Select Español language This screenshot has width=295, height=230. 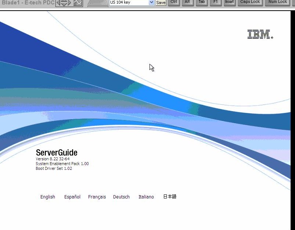point(72,197)
